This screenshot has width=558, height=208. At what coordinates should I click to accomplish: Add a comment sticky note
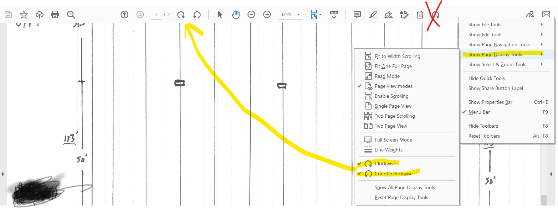coord(357,15)
